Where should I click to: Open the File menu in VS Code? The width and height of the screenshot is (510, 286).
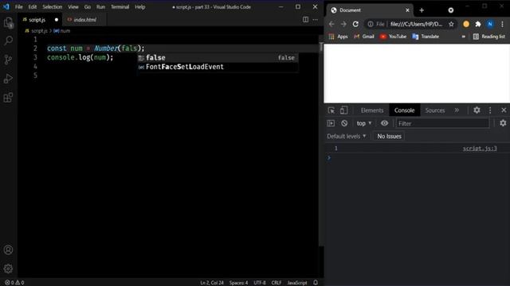19,7
